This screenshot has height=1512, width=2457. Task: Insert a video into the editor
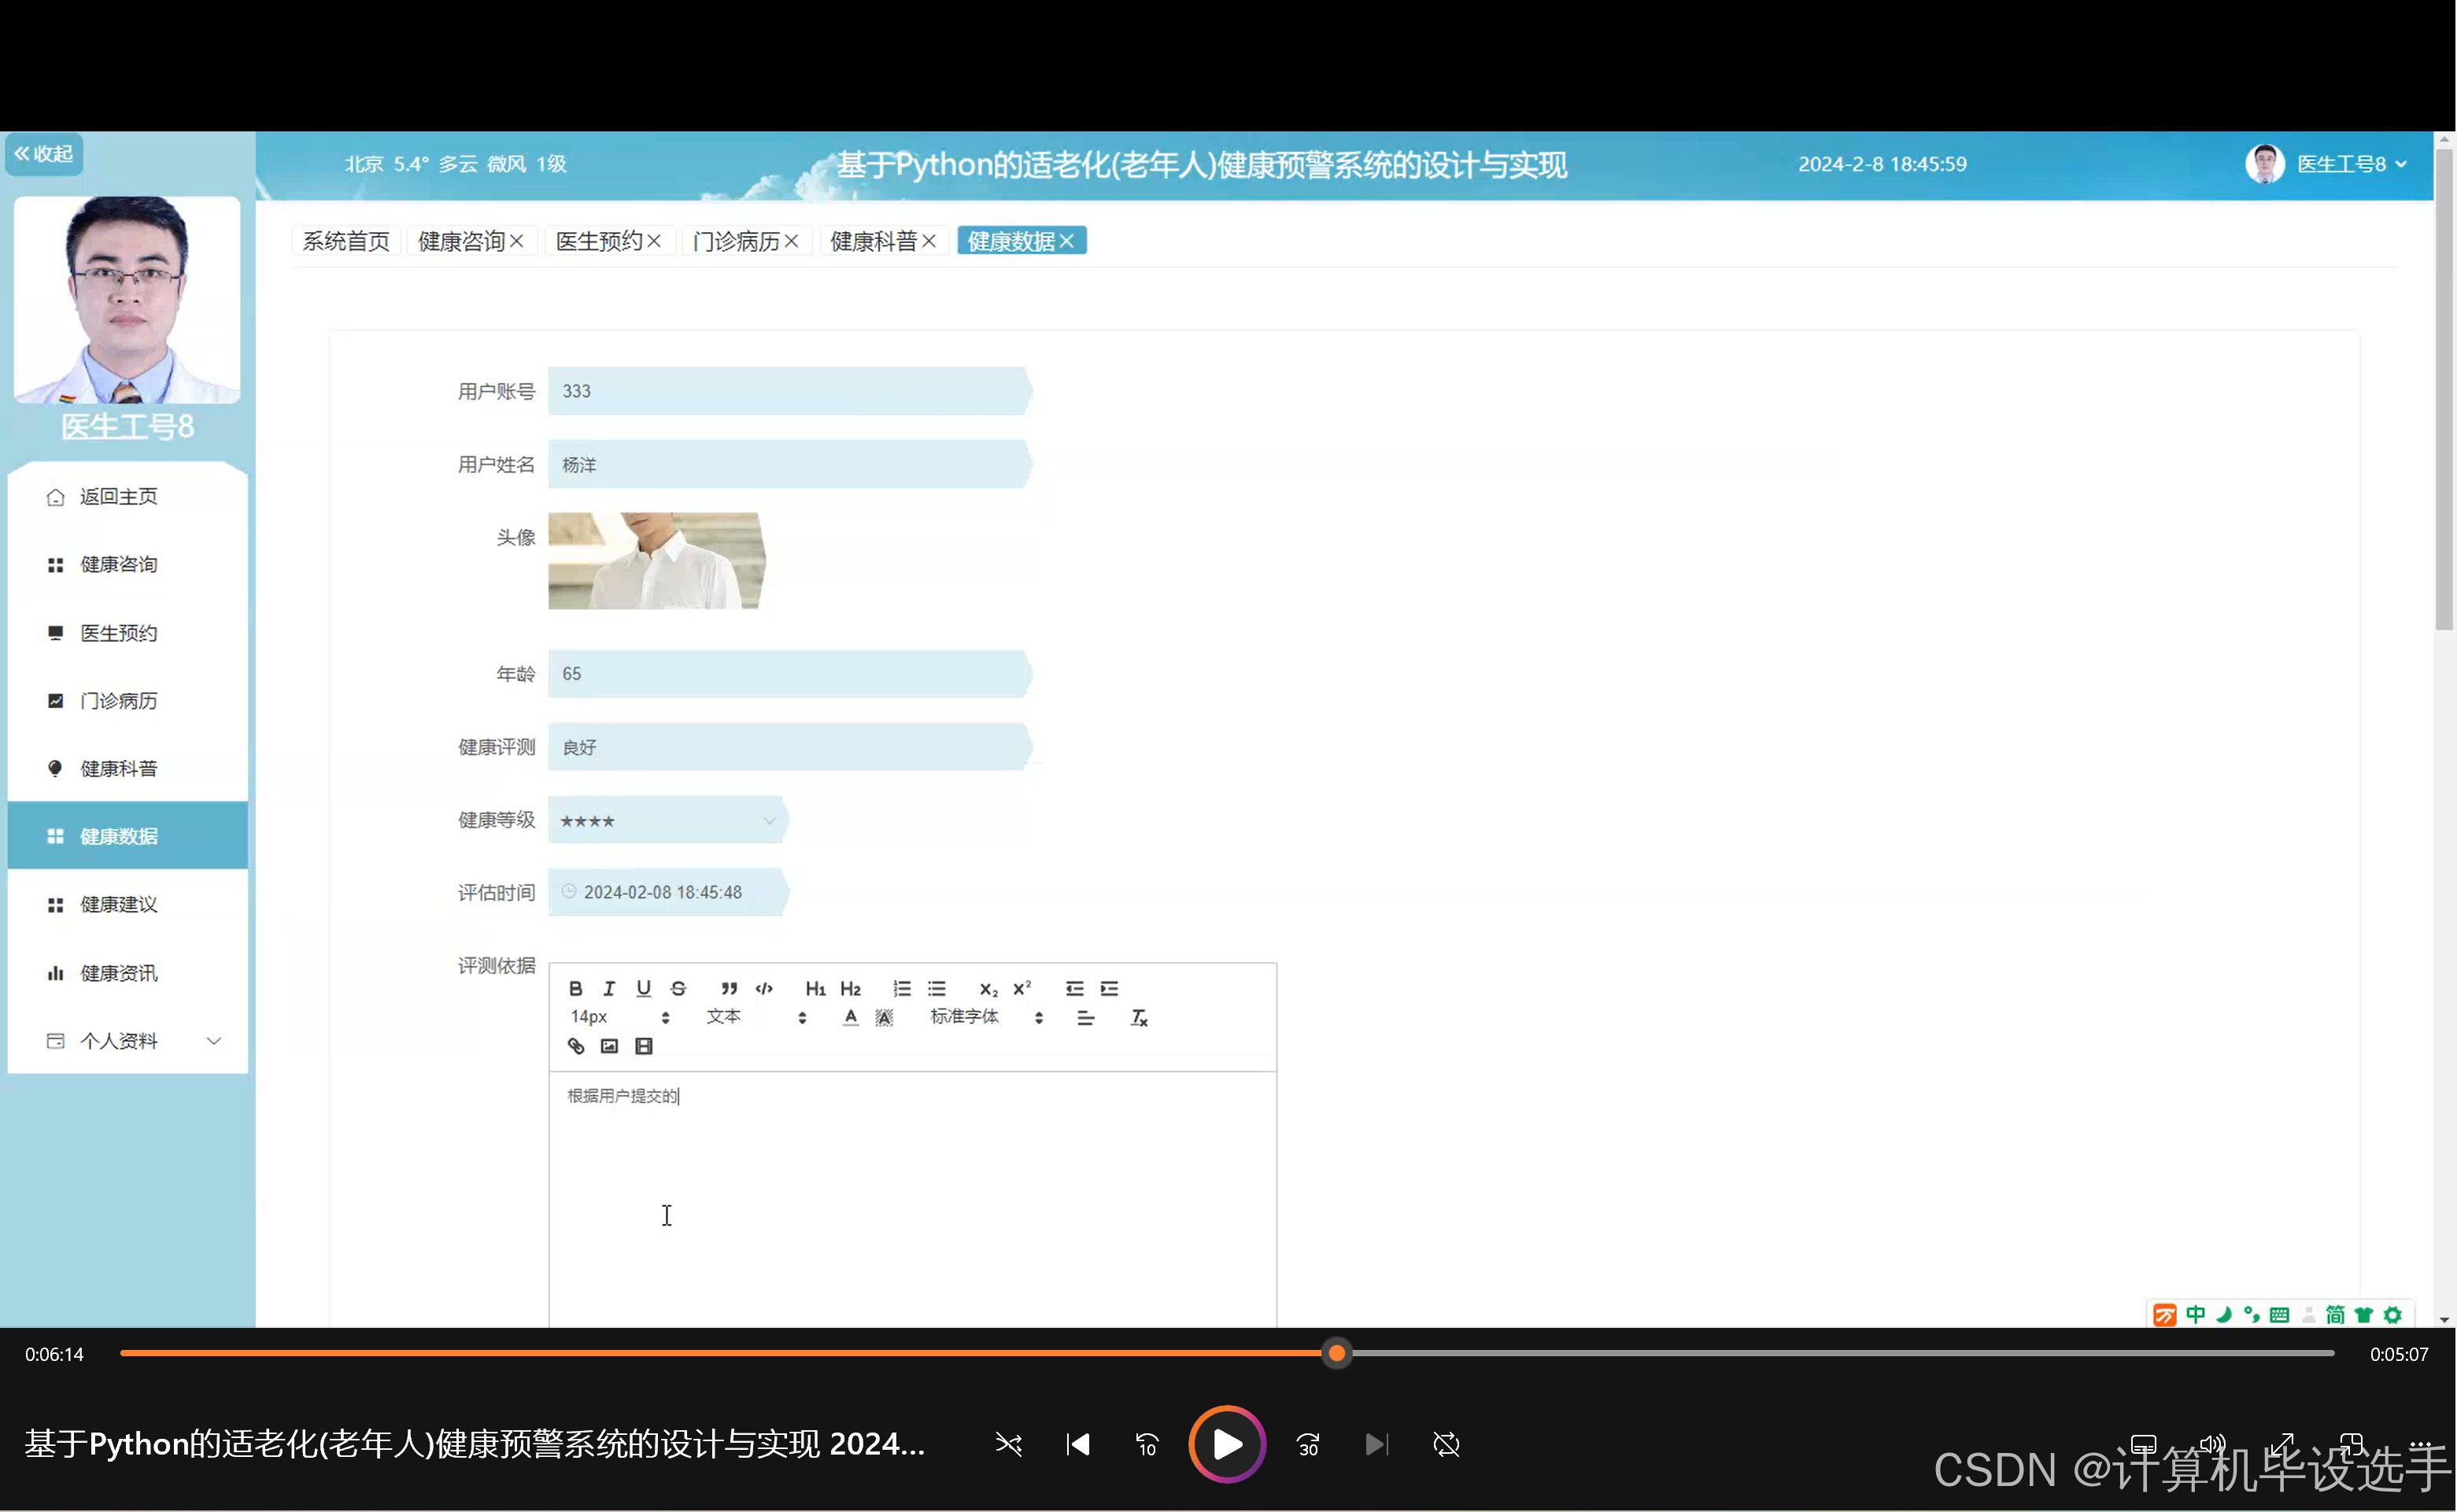(x=645, y=1046)
